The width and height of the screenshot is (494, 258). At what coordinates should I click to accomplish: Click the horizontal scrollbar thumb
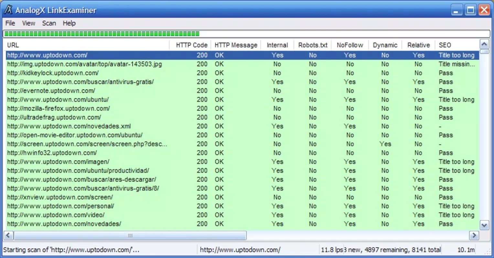[130, 235]
